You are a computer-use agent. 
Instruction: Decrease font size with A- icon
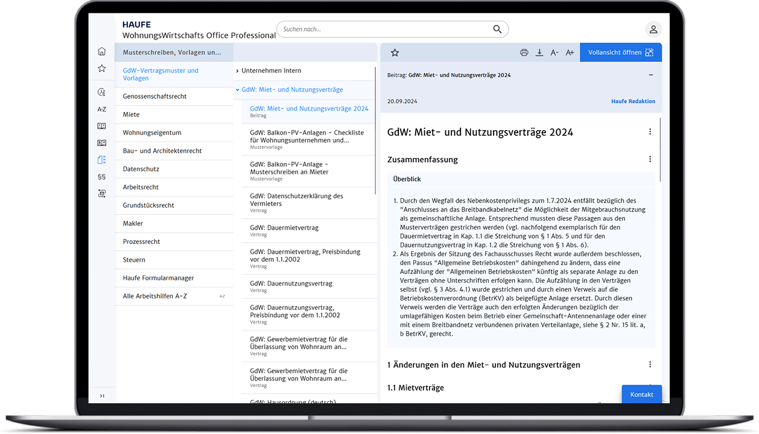pos(554,52)
